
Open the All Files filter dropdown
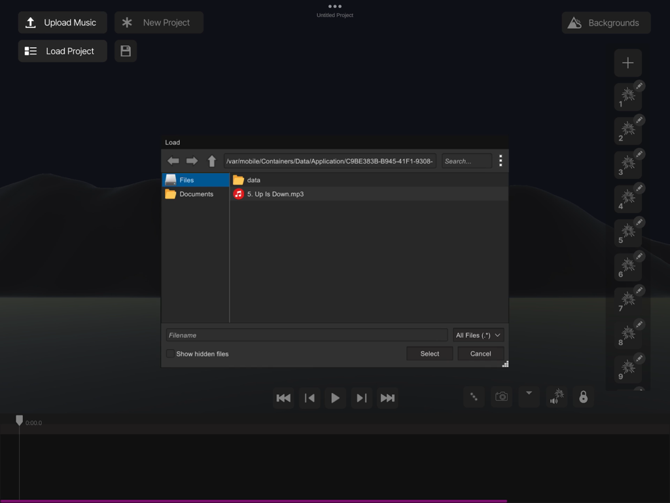(x=478, y=335)
